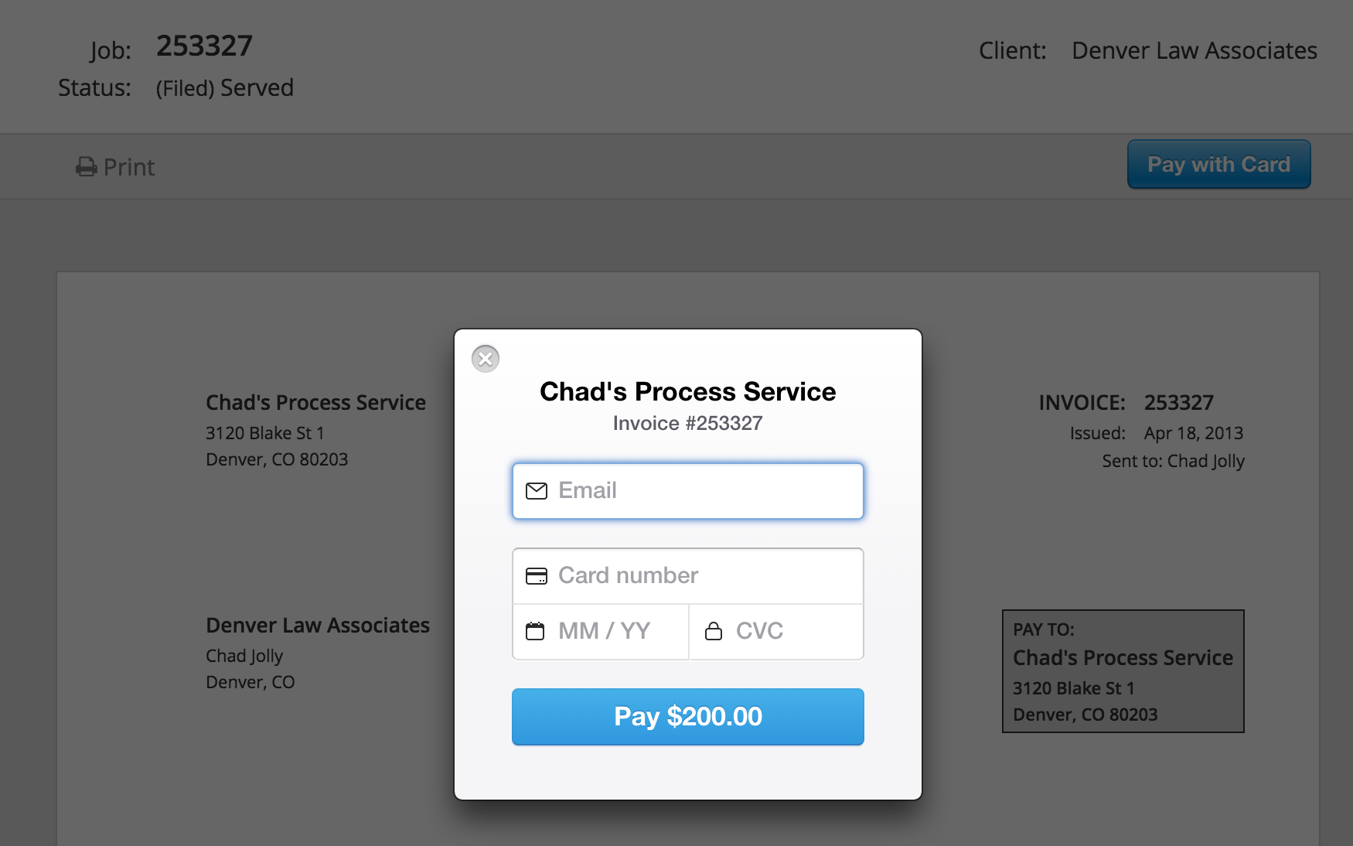Click the PAY TO address box
The image size is (1353, 846).
click(x=1123, y=671)
